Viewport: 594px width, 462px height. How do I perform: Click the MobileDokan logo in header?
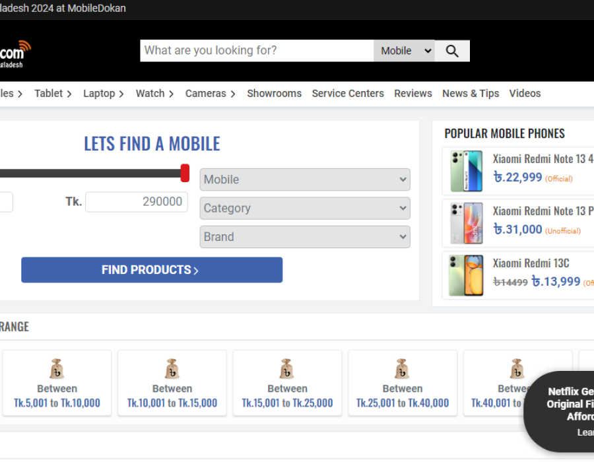(16, 53)
